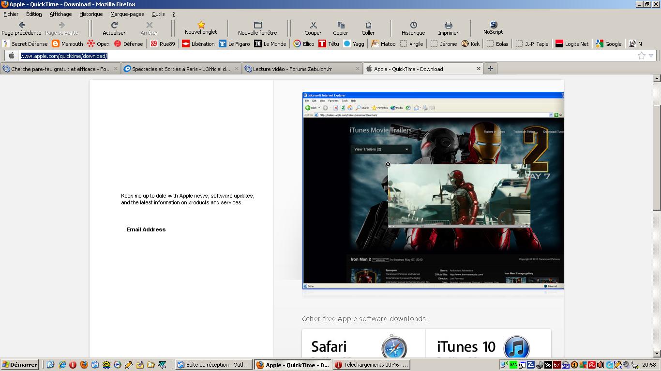Switch to Lecture vidéo Forums Zebulon tab
661x371 pixels.
coord(302,69)
